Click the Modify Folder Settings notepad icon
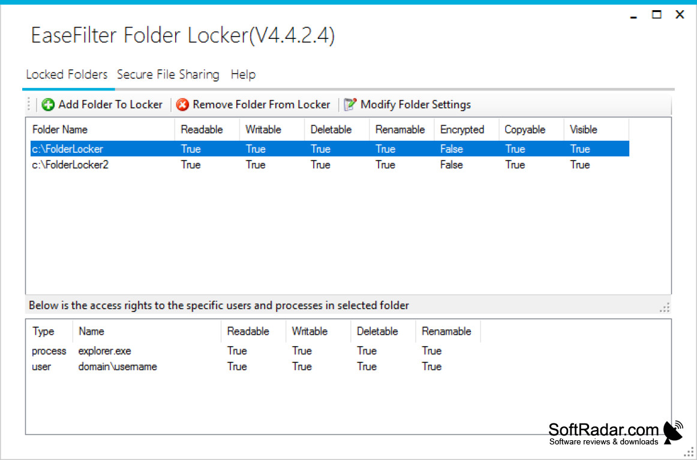This screenshot has width=697, height=460. [x=350, y=104]
